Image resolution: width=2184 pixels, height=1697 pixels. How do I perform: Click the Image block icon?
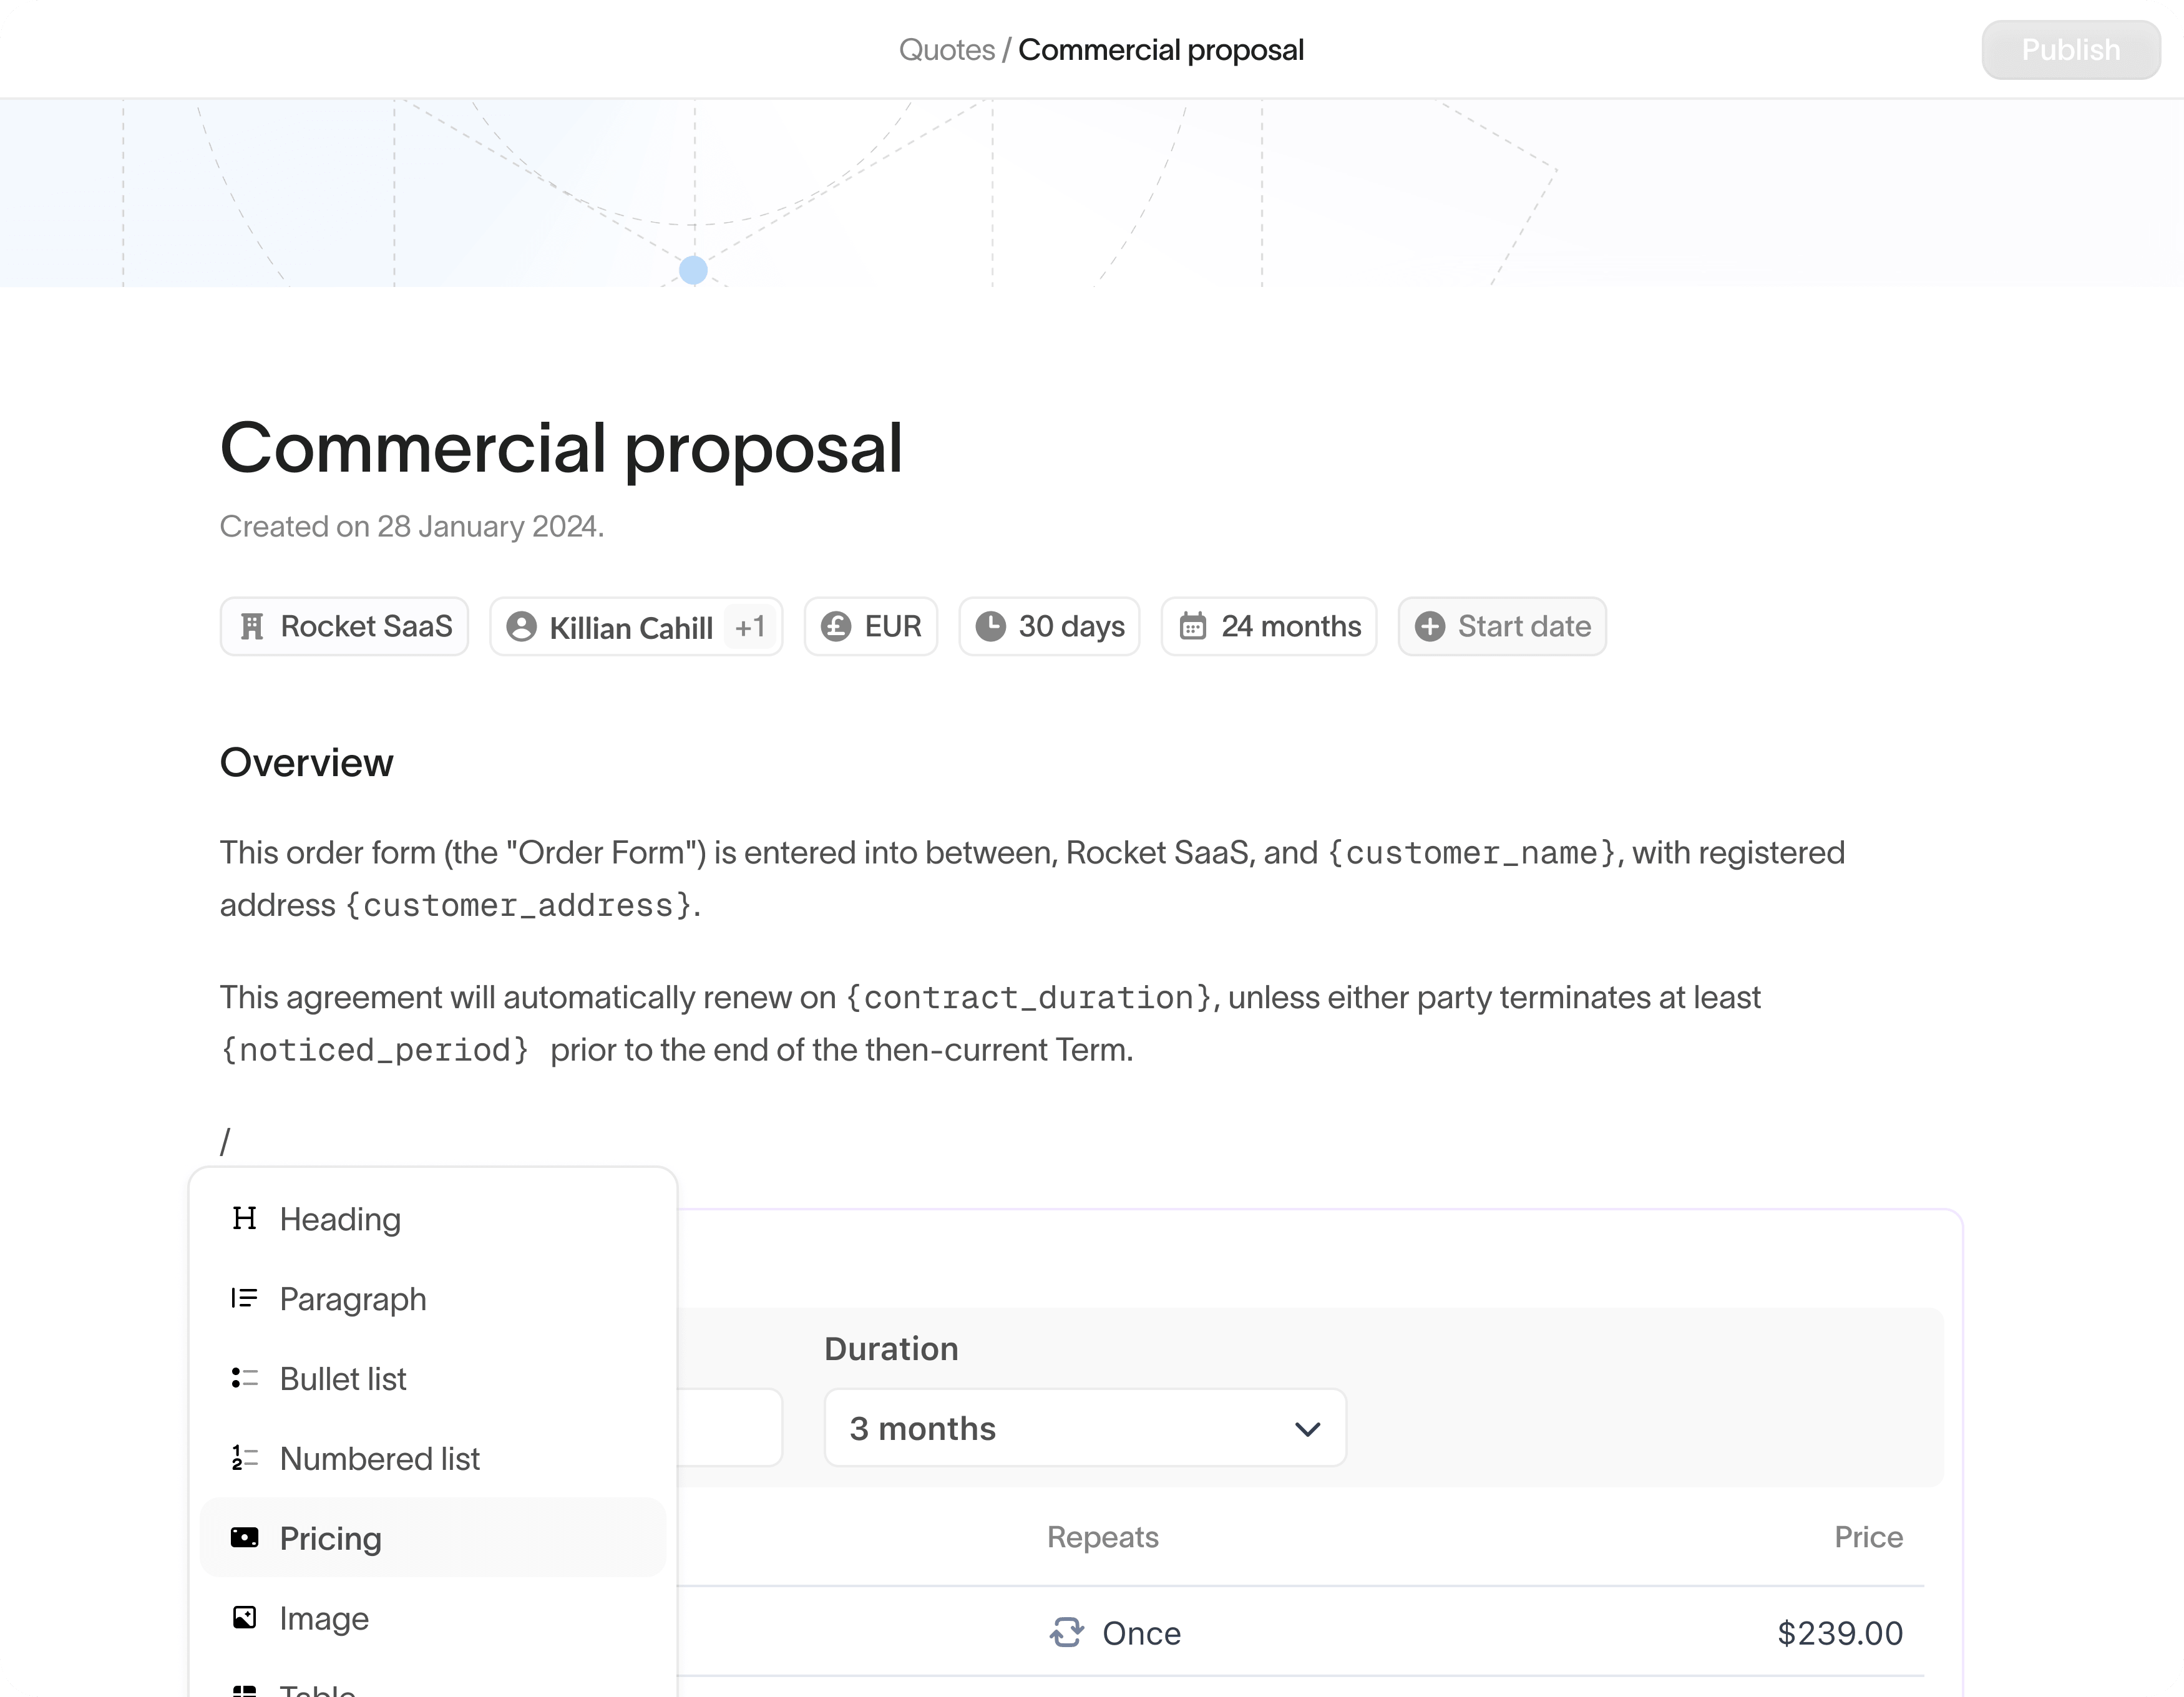245,1618
